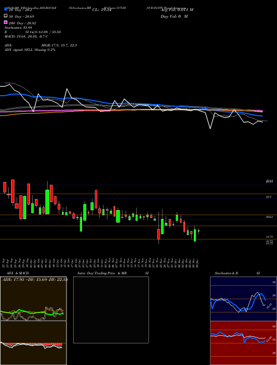Click the last candlestick on 09 Dec
Viewport: 277px width, 365px height.
click(199, 231)
